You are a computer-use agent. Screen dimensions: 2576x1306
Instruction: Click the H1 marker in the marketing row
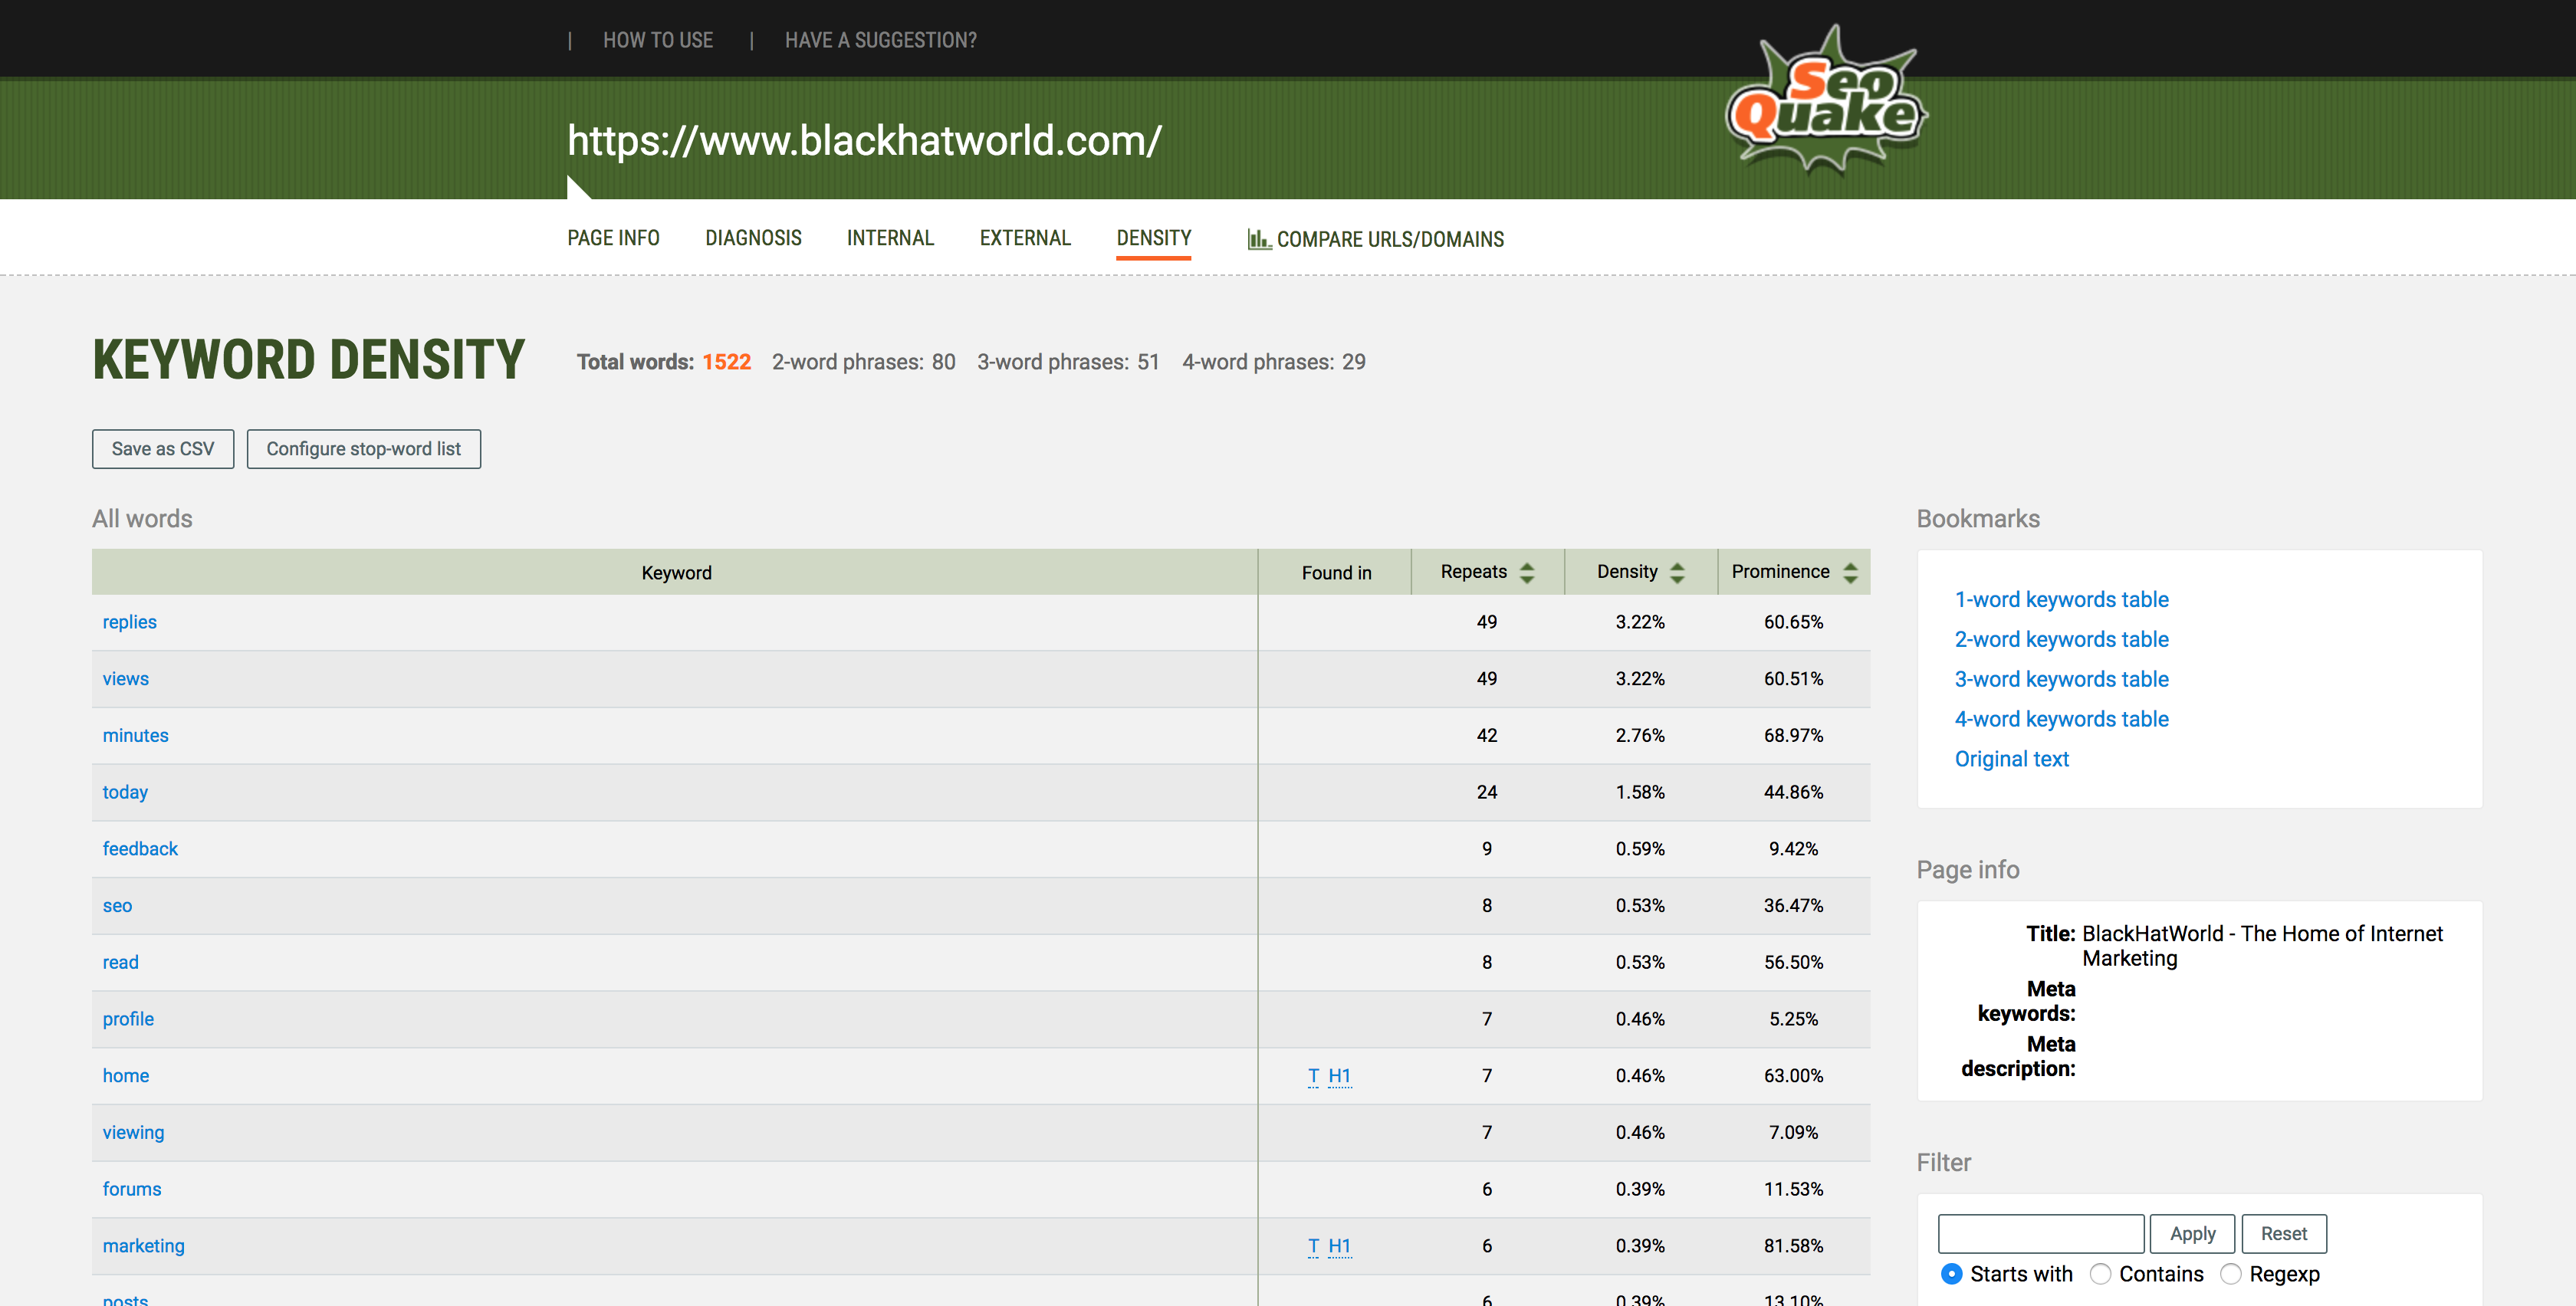[1339, 1246]
